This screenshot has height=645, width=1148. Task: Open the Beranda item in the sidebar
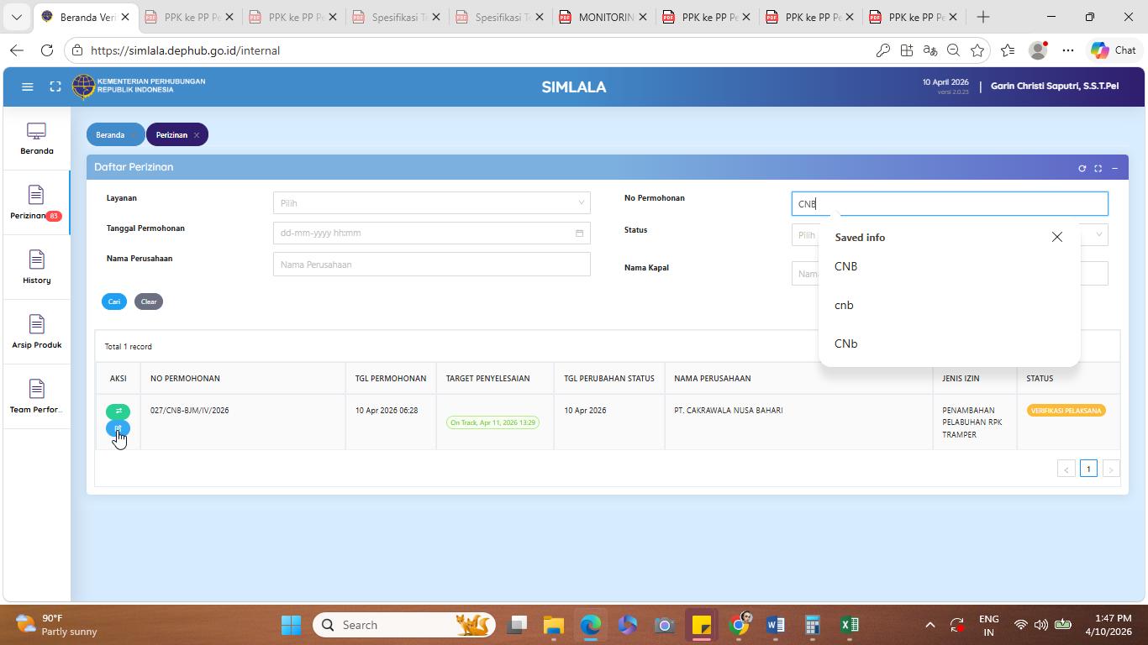(x=36, y=139)
